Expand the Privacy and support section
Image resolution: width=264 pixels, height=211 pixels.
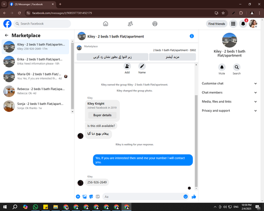(x=229, y=111)
